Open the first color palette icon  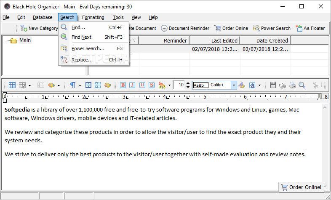click(51, 85)
